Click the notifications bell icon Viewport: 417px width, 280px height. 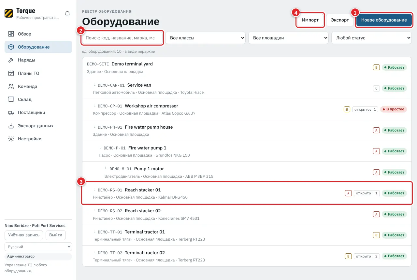pos(67,14)
